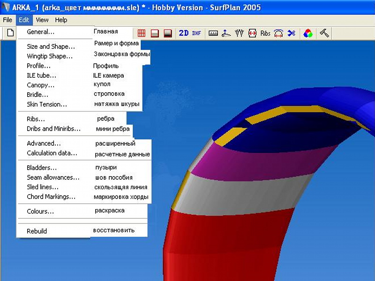Switch to 2D view toolbar button

coord(184,33)
